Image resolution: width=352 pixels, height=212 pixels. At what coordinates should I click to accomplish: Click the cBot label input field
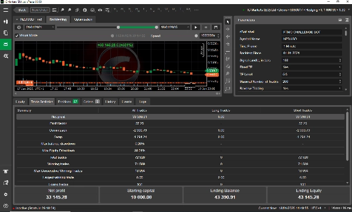click(x=312, y=32)
